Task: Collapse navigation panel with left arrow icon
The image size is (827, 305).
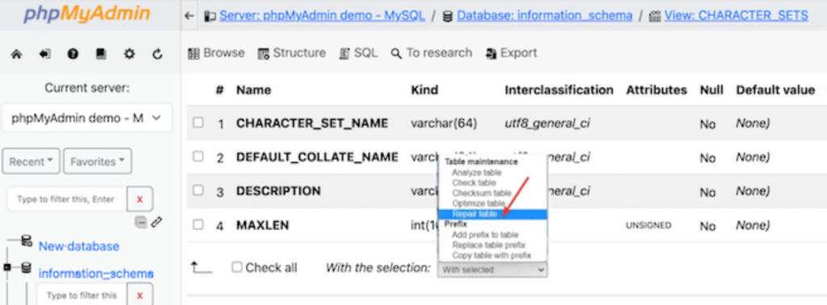Action: pyautogui.click(x=189, y=16)
